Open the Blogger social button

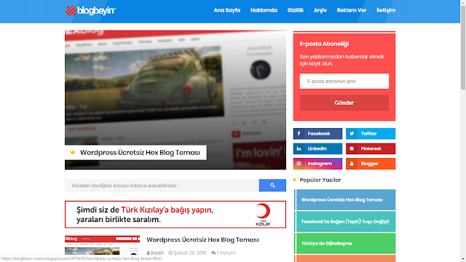371,164
